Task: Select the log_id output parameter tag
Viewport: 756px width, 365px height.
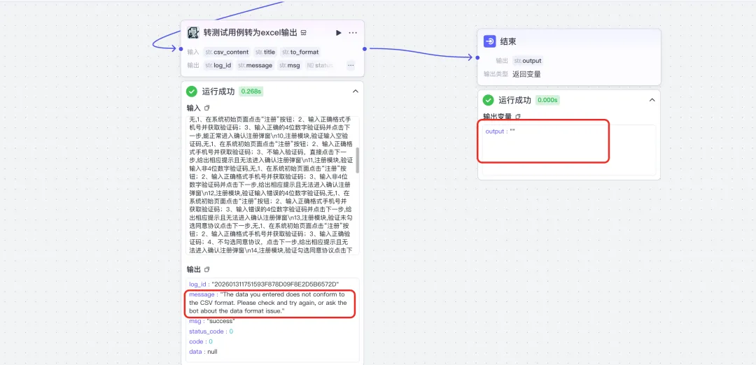Action: pyautogui.click(x=218, y=66)
